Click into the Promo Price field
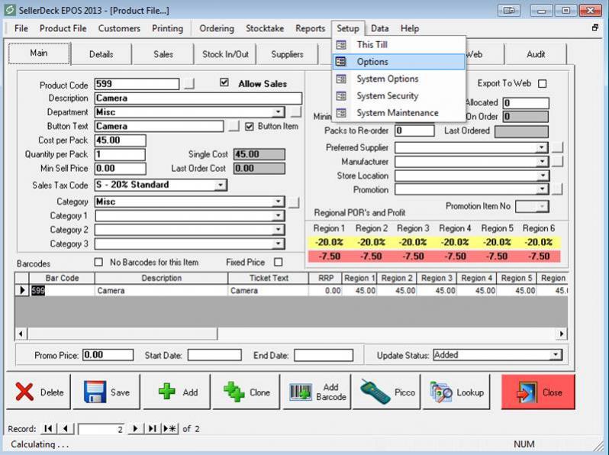This screenshot has height=455, width=609. pos(107,355)
